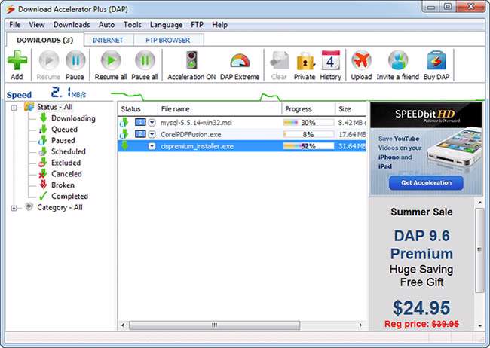Click the DAP 9.6 Premium ad link
490x348 pixels.
[x=421, y=245]
